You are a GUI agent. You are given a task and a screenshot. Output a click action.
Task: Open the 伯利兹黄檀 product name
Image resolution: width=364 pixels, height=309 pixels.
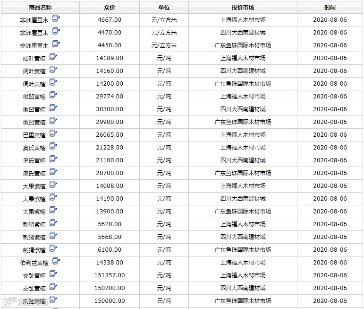pos(34,264)
